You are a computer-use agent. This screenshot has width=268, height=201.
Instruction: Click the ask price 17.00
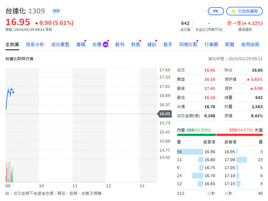coord(230,160)
